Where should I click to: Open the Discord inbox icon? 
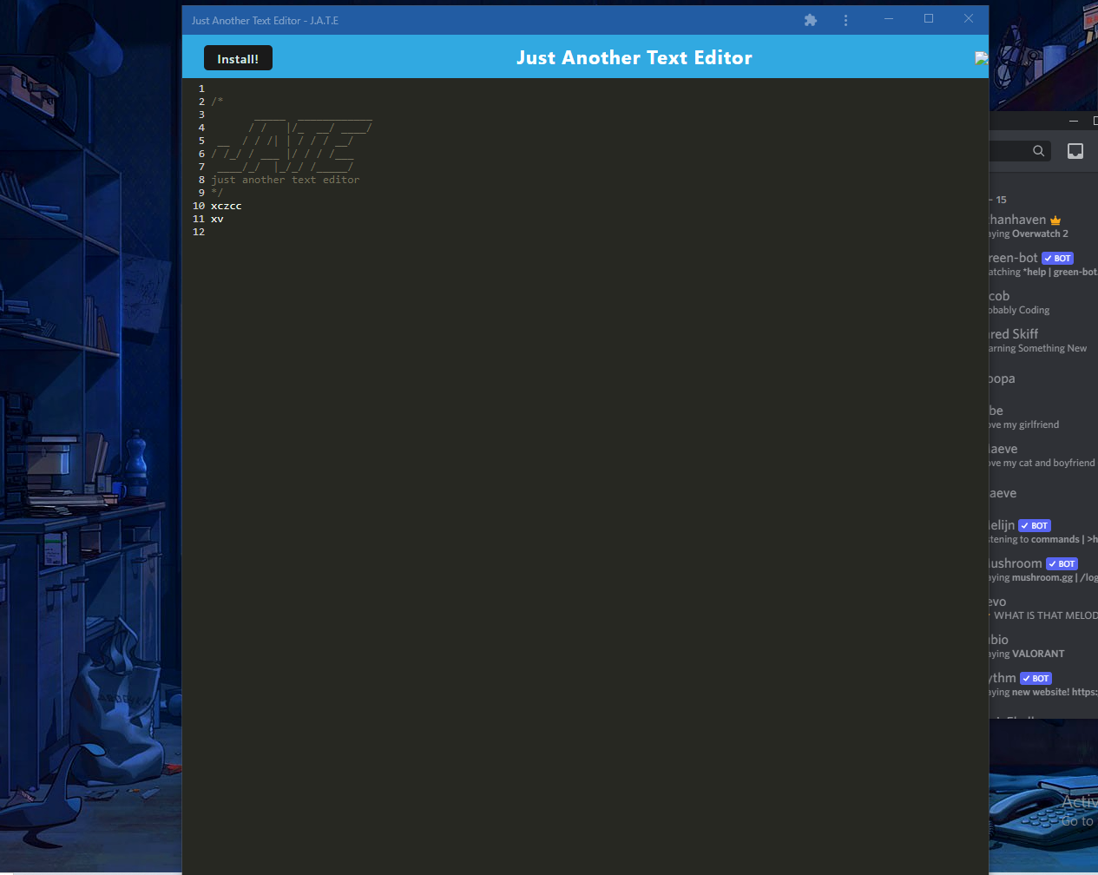[x=1075, y=150]
